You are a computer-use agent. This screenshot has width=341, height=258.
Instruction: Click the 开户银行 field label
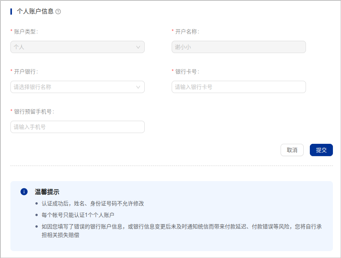[25, 72]
